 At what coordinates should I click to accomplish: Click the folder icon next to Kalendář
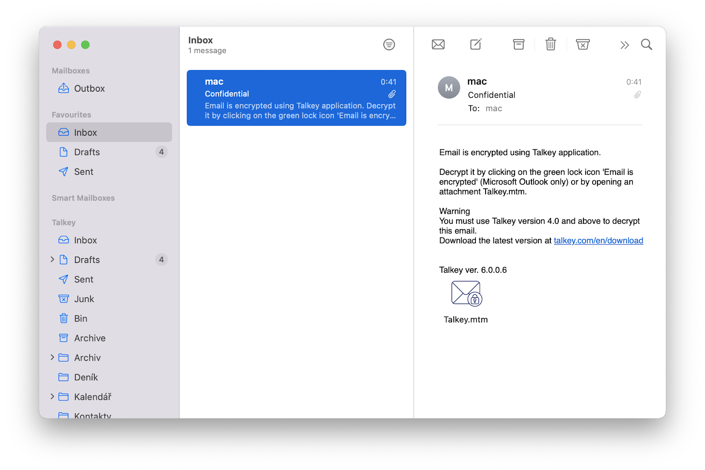[x=63, y=397]
